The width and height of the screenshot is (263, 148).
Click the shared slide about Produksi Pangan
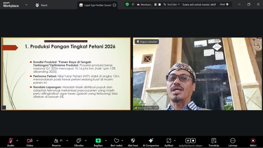coord(66,74)
